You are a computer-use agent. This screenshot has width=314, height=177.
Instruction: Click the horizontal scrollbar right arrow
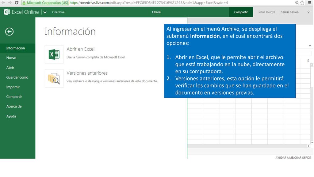point(308,146)
